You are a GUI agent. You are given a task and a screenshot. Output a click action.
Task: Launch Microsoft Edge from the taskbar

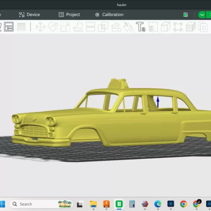tap(158, 204)
